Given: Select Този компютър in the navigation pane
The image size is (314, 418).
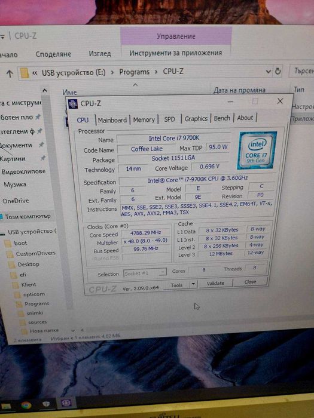Looking at the screenshot, I should coord(28,216).
